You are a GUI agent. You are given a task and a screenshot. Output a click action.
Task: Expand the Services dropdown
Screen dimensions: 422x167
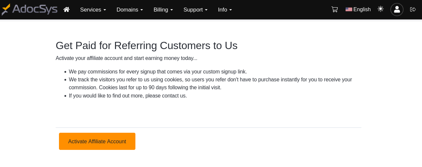click(x=93, y=10)
